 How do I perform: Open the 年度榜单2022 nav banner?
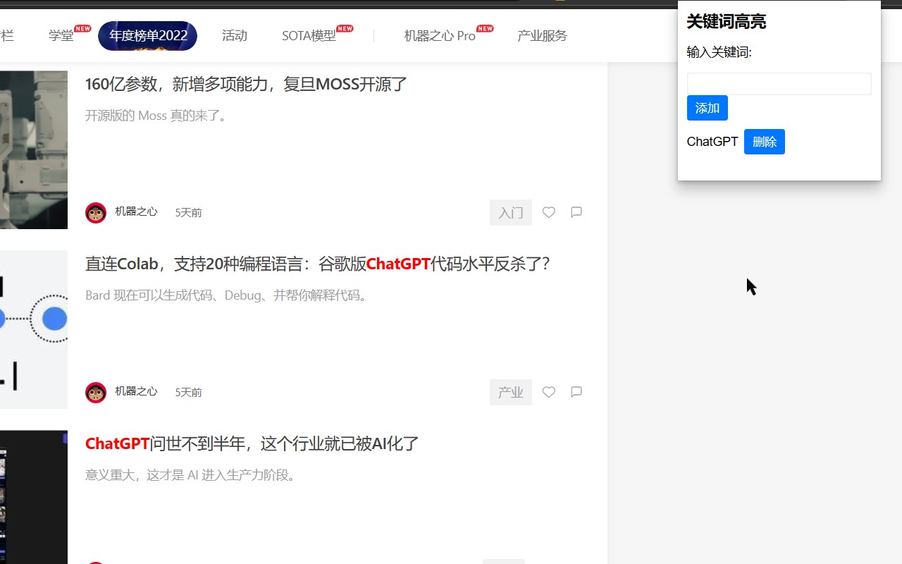(x=148, y=36)
